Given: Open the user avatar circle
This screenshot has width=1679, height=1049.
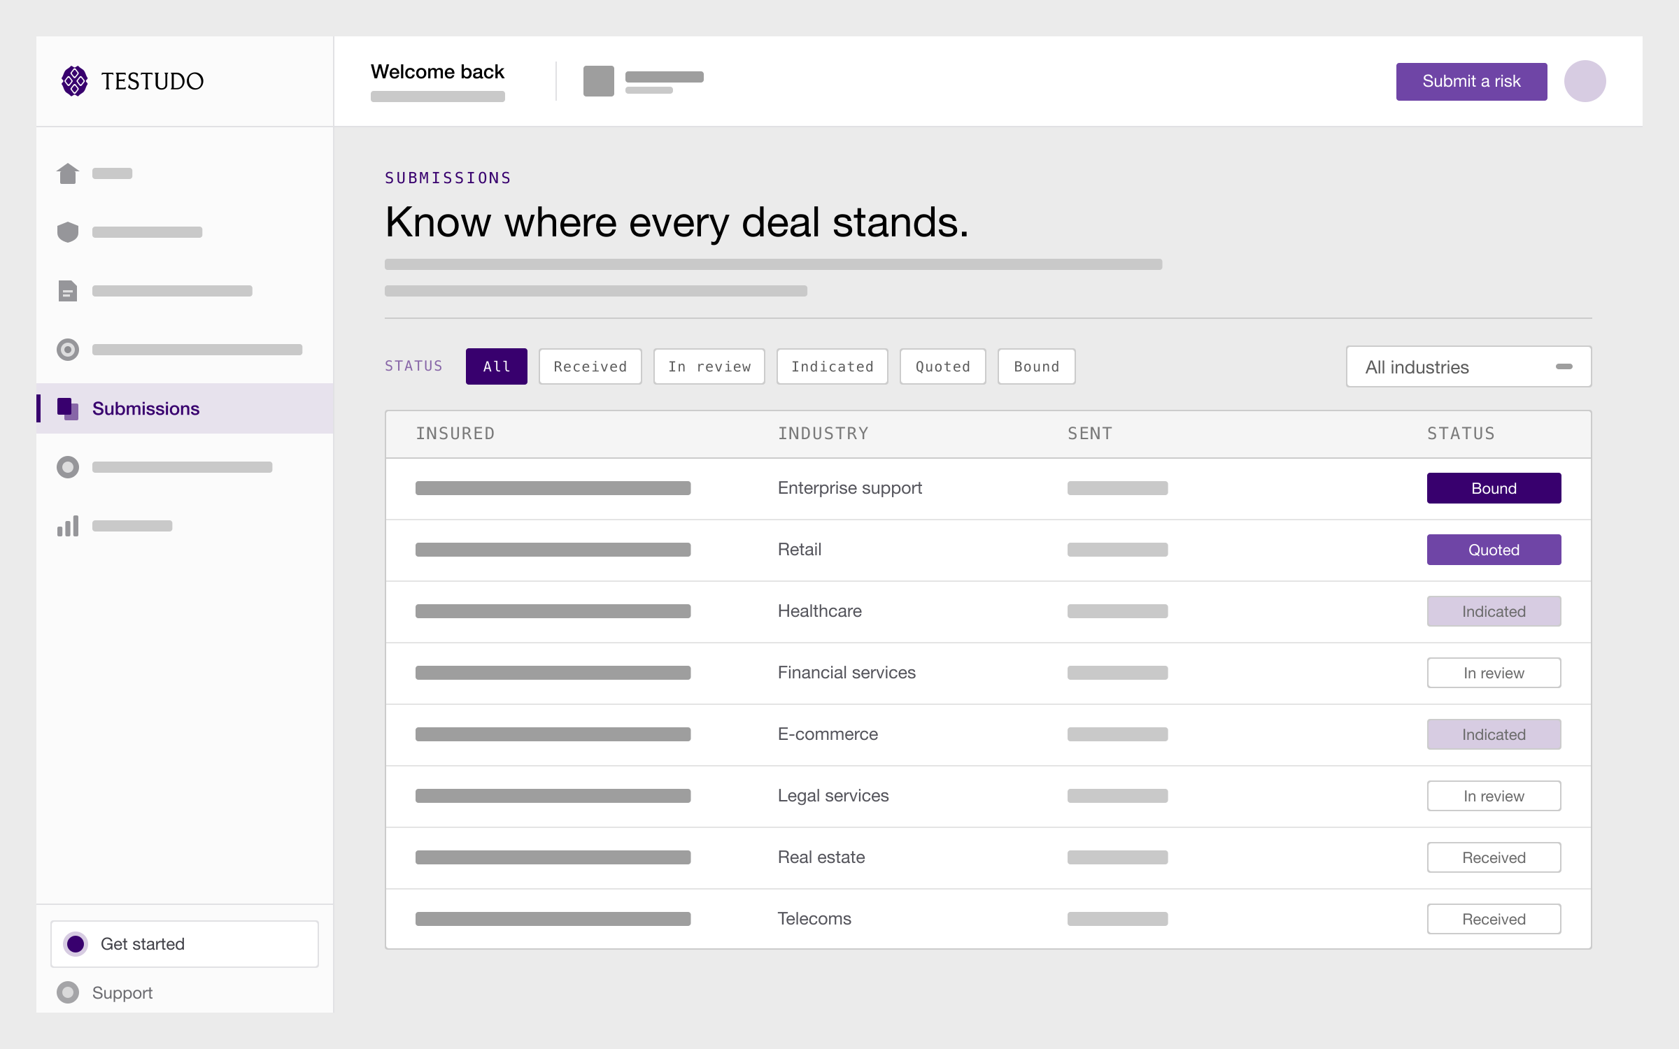Looking at the screenshot, I should pyautogui.click(x=1585, y=81).
